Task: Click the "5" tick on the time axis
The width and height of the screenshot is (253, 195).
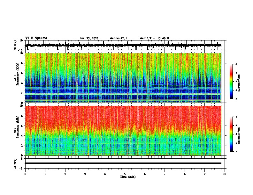Action: (x=125, y=174)
